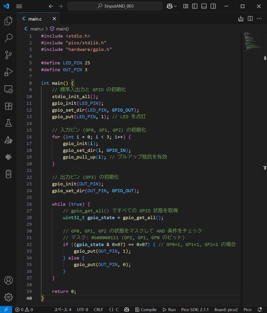Open the Remote Explorer view
This screenshot has width=267, height=313.
pos(8,89)
